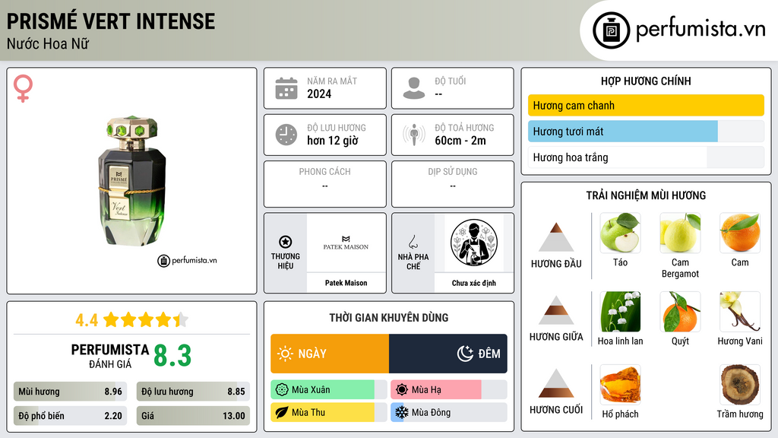Click the sun icon next to Ngày
This screenshot has height=438, width=778.
(286, 354)
